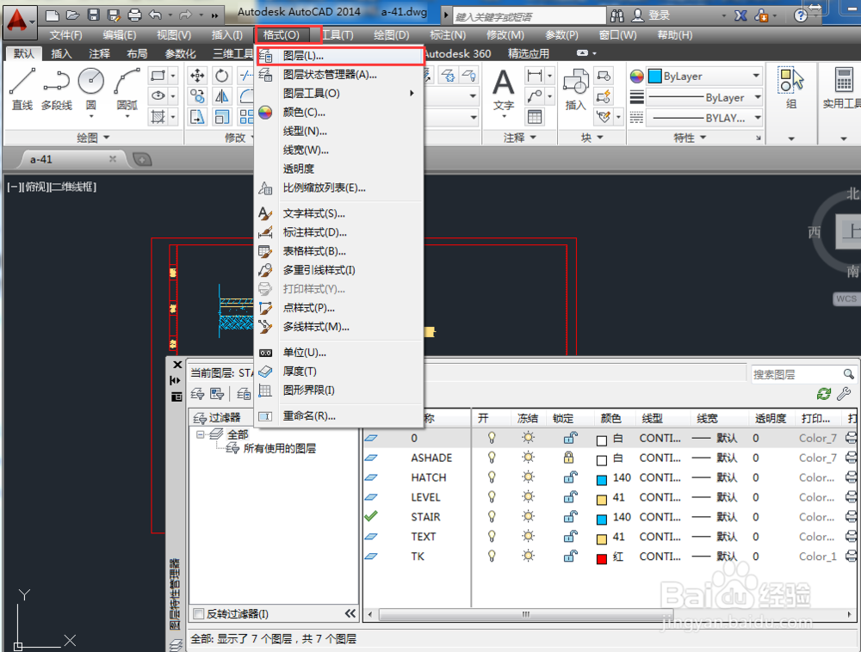This screenshot has height=652, width=861.
Task: Enable the 反转过滤器 checkbox
Action: 199,613
